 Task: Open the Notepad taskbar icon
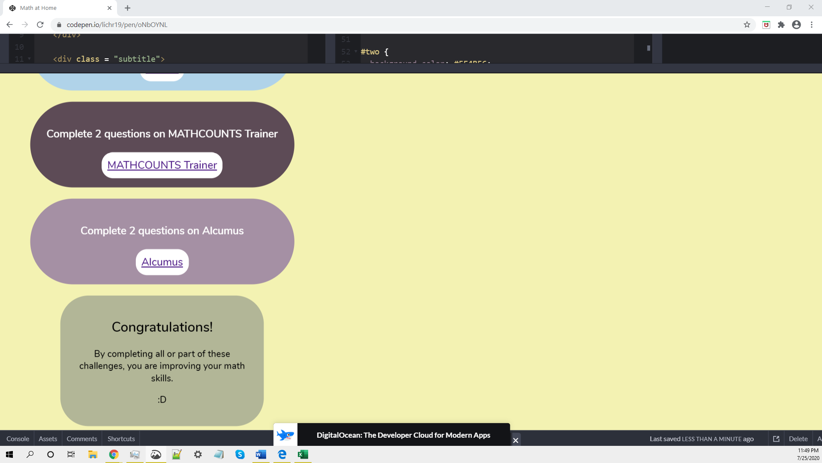click(219, 454)
